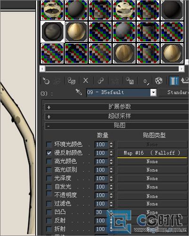This screenshot has width=189, height=236.
Task: Click the sample slots scrollbar left arrow
Action: pos(42,69)
